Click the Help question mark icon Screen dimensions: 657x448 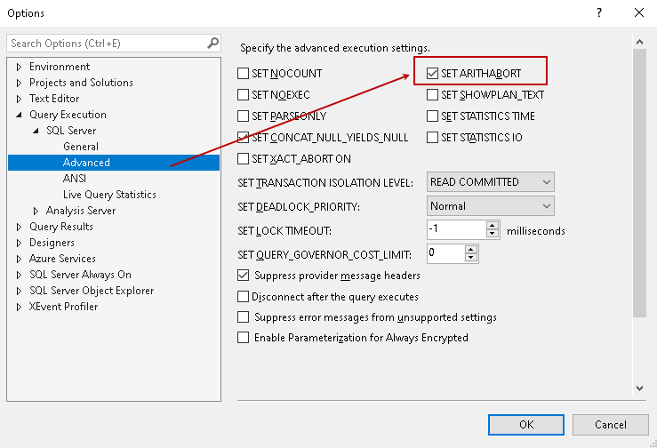599,12
